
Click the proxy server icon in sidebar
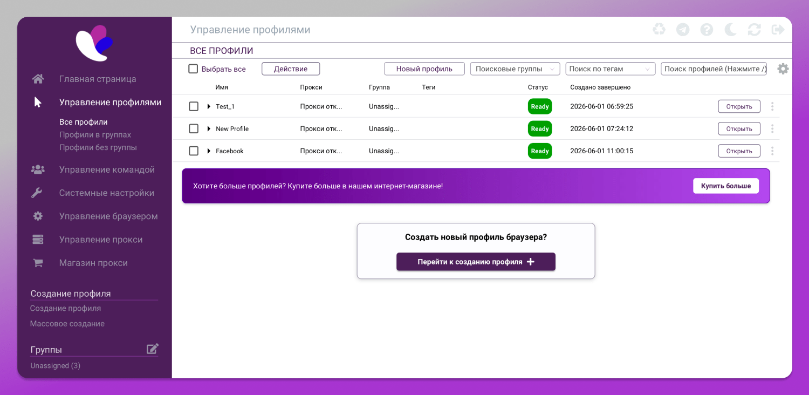click(x=38, y=239)
